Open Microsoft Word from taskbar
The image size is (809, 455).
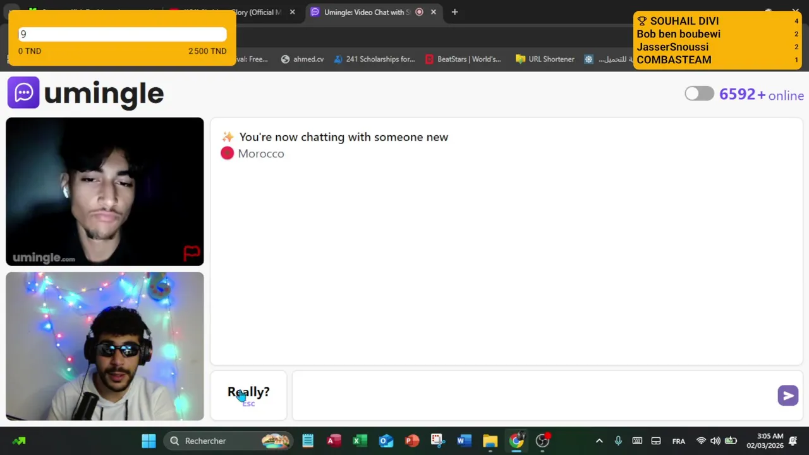464,441
